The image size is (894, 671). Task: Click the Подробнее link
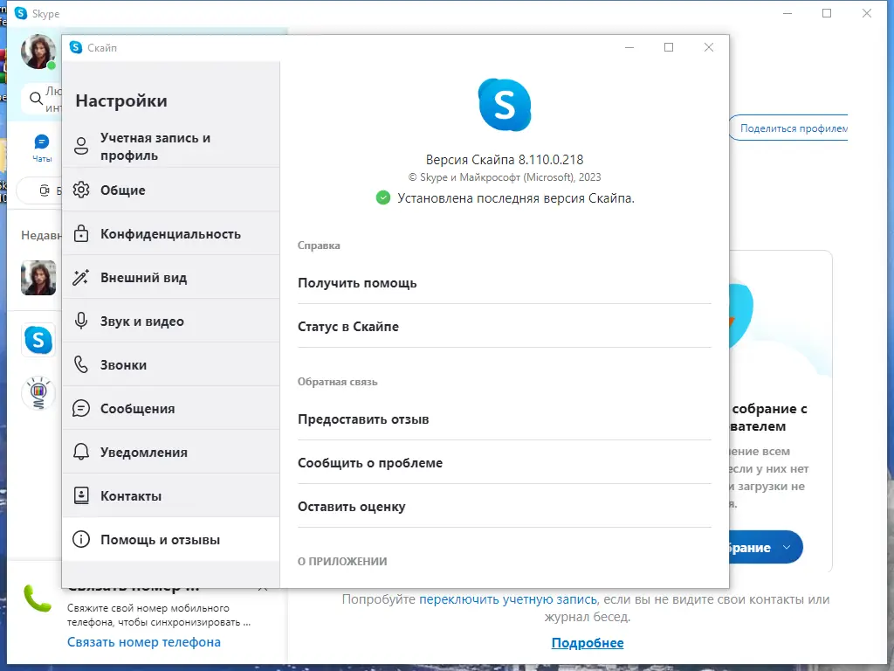588,643
